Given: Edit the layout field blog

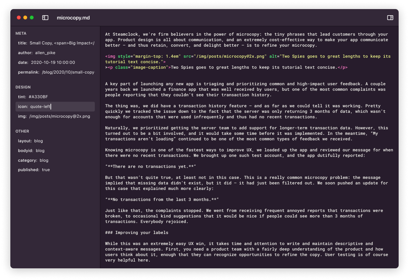Looking at the screenshot, I should 39,141.
